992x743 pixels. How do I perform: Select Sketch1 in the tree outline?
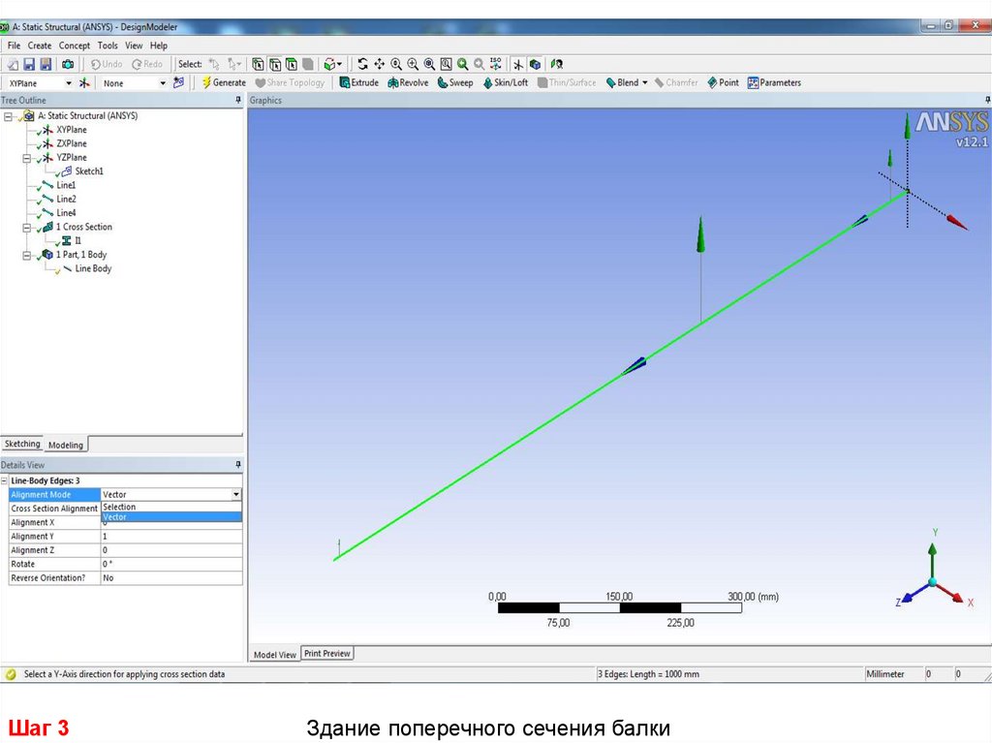click(x=88, y=171)
